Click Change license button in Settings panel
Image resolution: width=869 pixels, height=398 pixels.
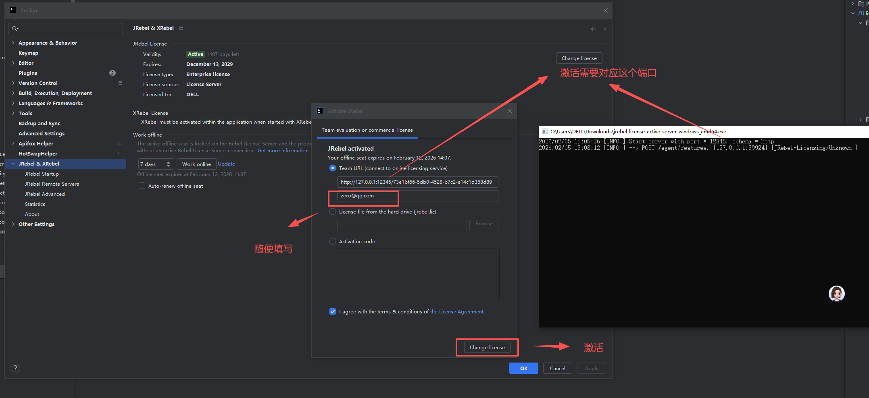point(579,58)
